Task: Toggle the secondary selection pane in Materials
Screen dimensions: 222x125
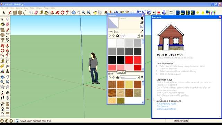Action: pyautogui.click(x=142, y=18)
